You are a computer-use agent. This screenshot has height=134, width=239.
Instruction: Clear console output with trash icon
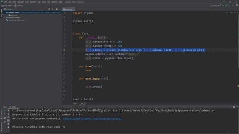(x=8, y=127)
